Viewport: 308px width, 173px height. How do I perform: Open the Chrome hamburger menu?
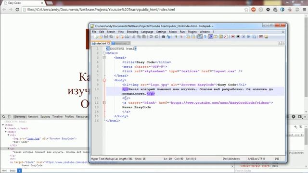tap(304, 10)
